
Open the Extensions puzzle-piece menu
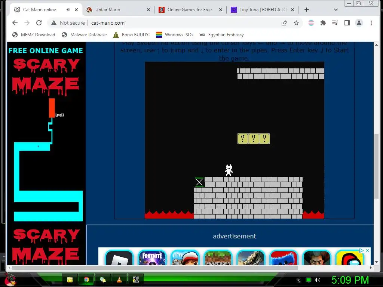(x=323, y=23)
